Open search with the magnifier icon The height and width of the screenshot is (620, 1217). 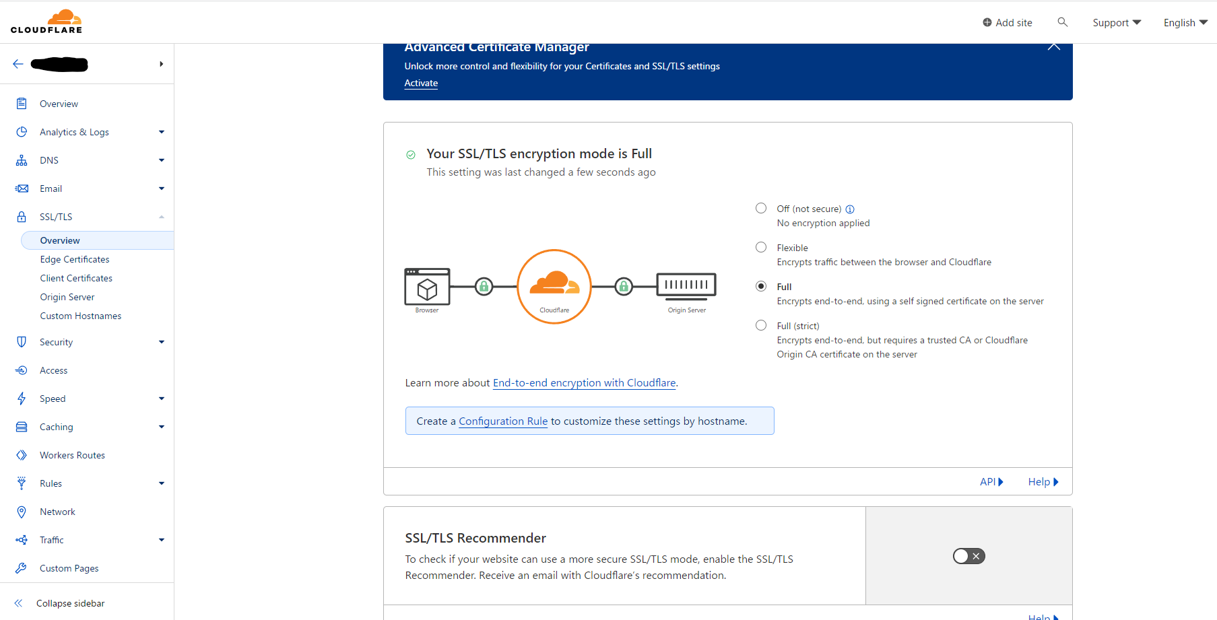[x=1063, y=22]
